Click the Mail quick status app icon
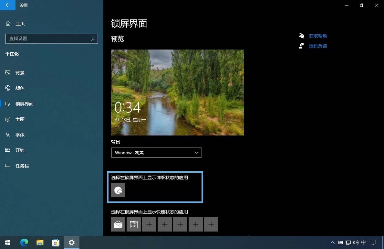The width and height of the screenshot is (384, 249). [x=118, y=224]
